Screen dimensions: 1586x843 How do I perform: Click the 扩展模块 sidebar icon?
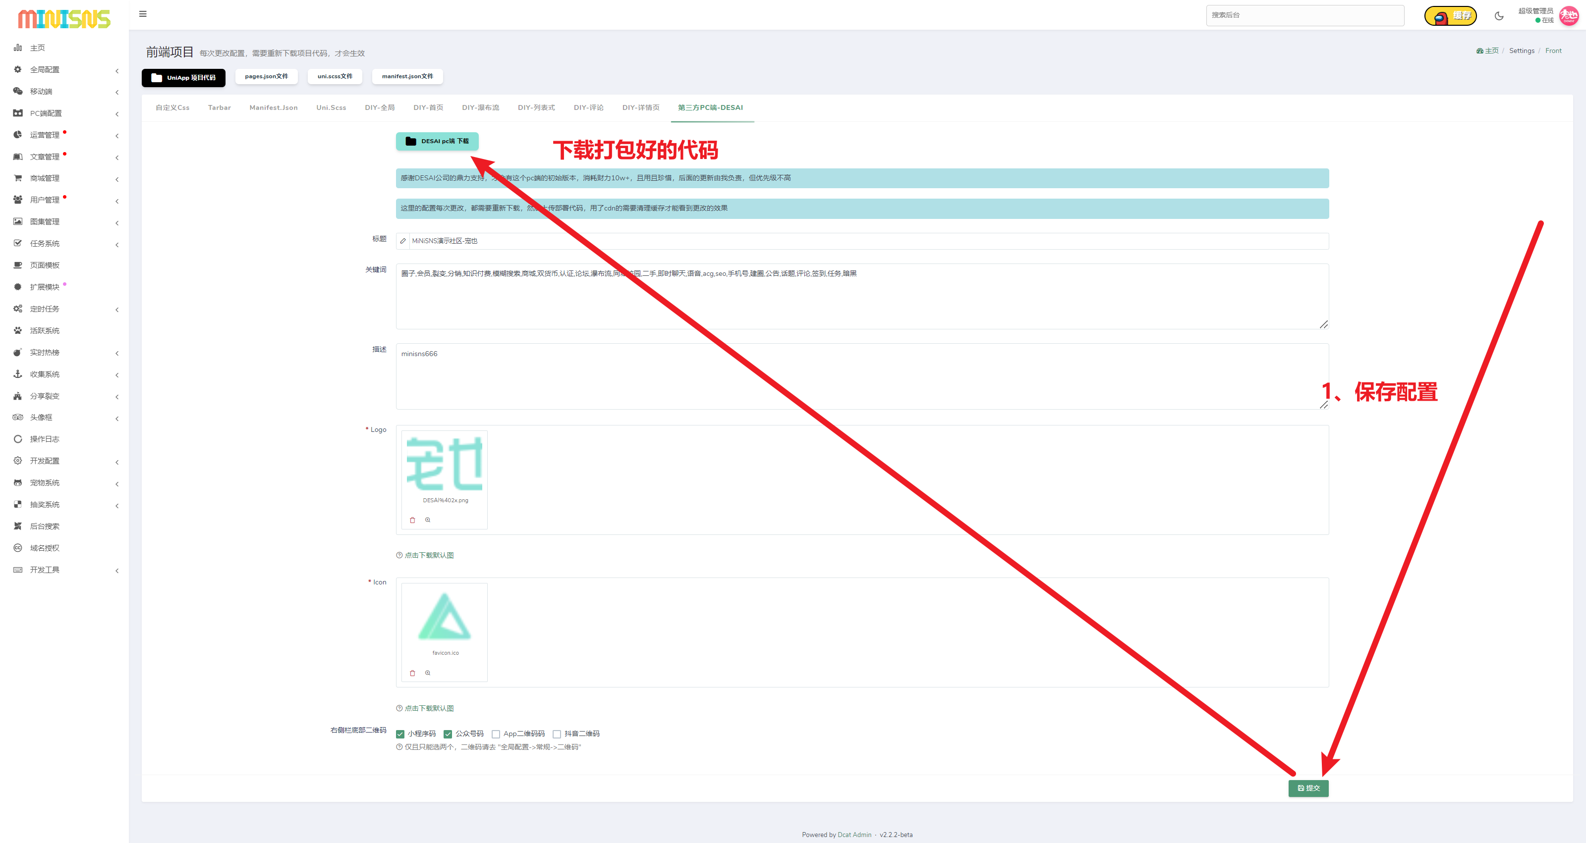[x=18, y=287]
